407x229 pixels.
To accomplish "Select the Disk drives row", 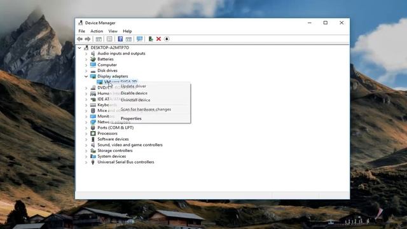I will coord(107,71).
